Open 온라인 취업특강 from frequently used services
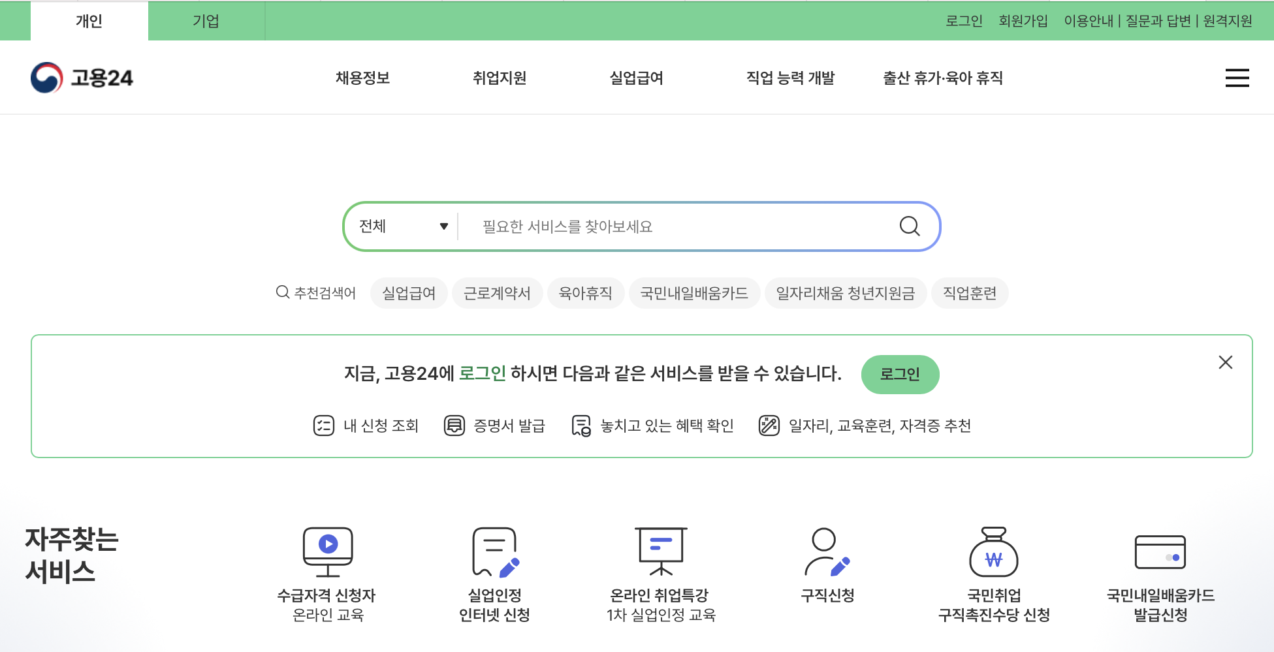The image size is (1274, 652). (661, 551)
